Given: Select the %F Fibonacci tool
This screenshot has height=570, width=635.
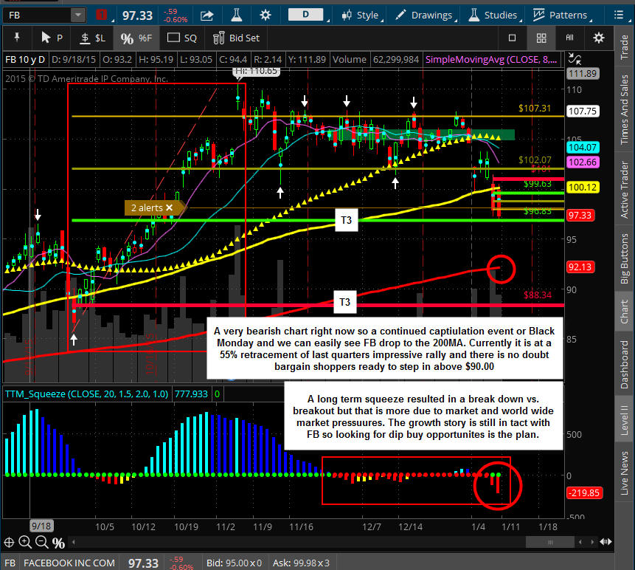Looking at the screenshot, I should coord(136,38).
